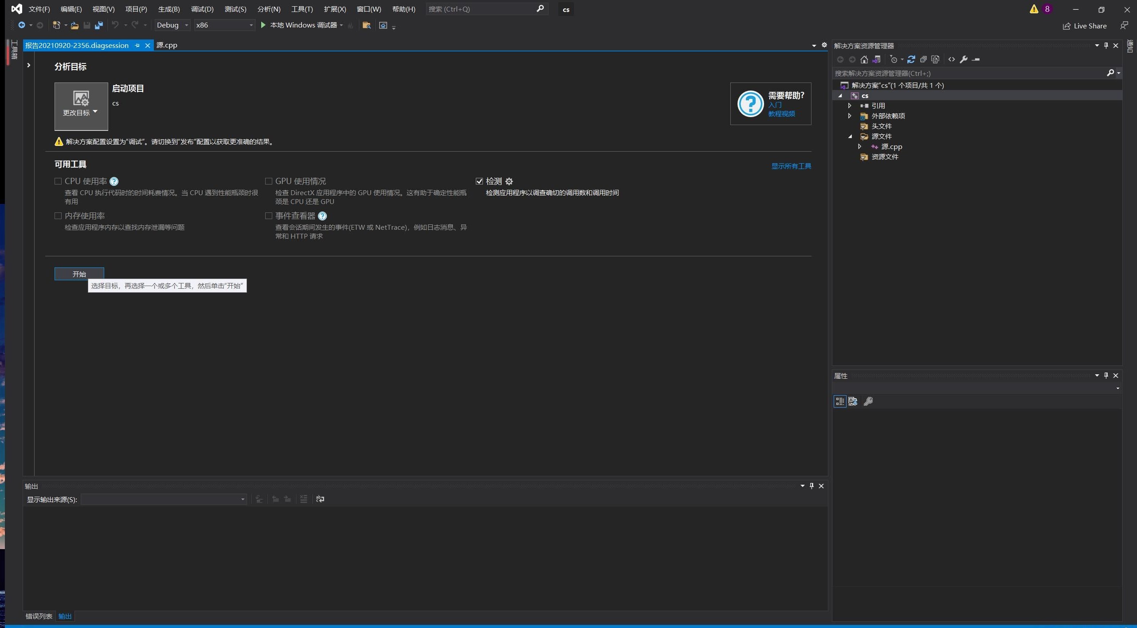The image size is (1137, 628).
Task: Open the 分析(N) menu
Action: point(269,9)
